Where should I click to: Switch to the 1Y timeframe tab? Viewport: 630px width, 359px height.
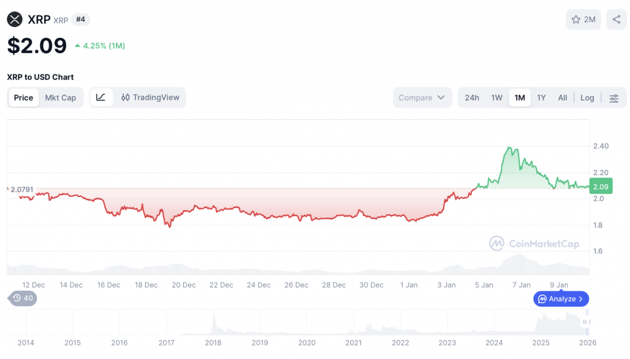click(x=540, y=97)
